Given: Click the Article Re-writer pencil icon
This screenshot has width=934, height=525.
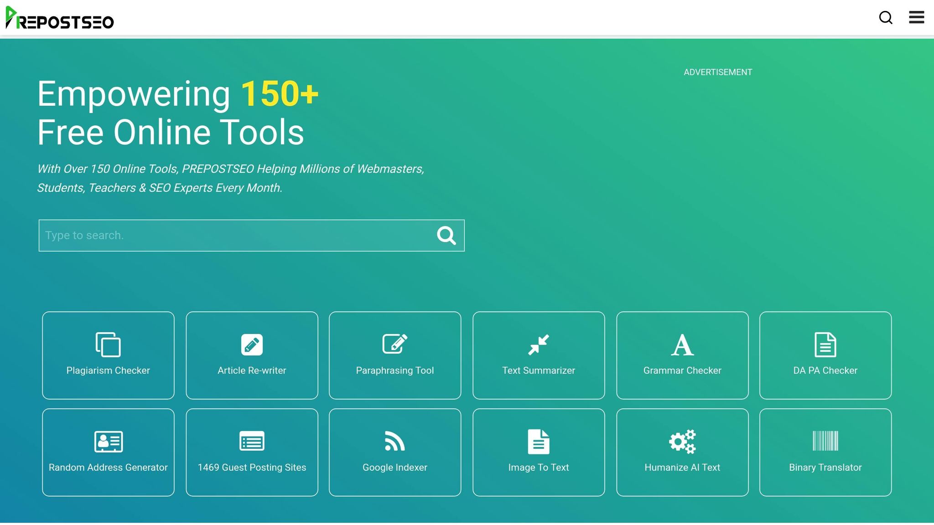Looking at the screenshot, I should point(252,345).
